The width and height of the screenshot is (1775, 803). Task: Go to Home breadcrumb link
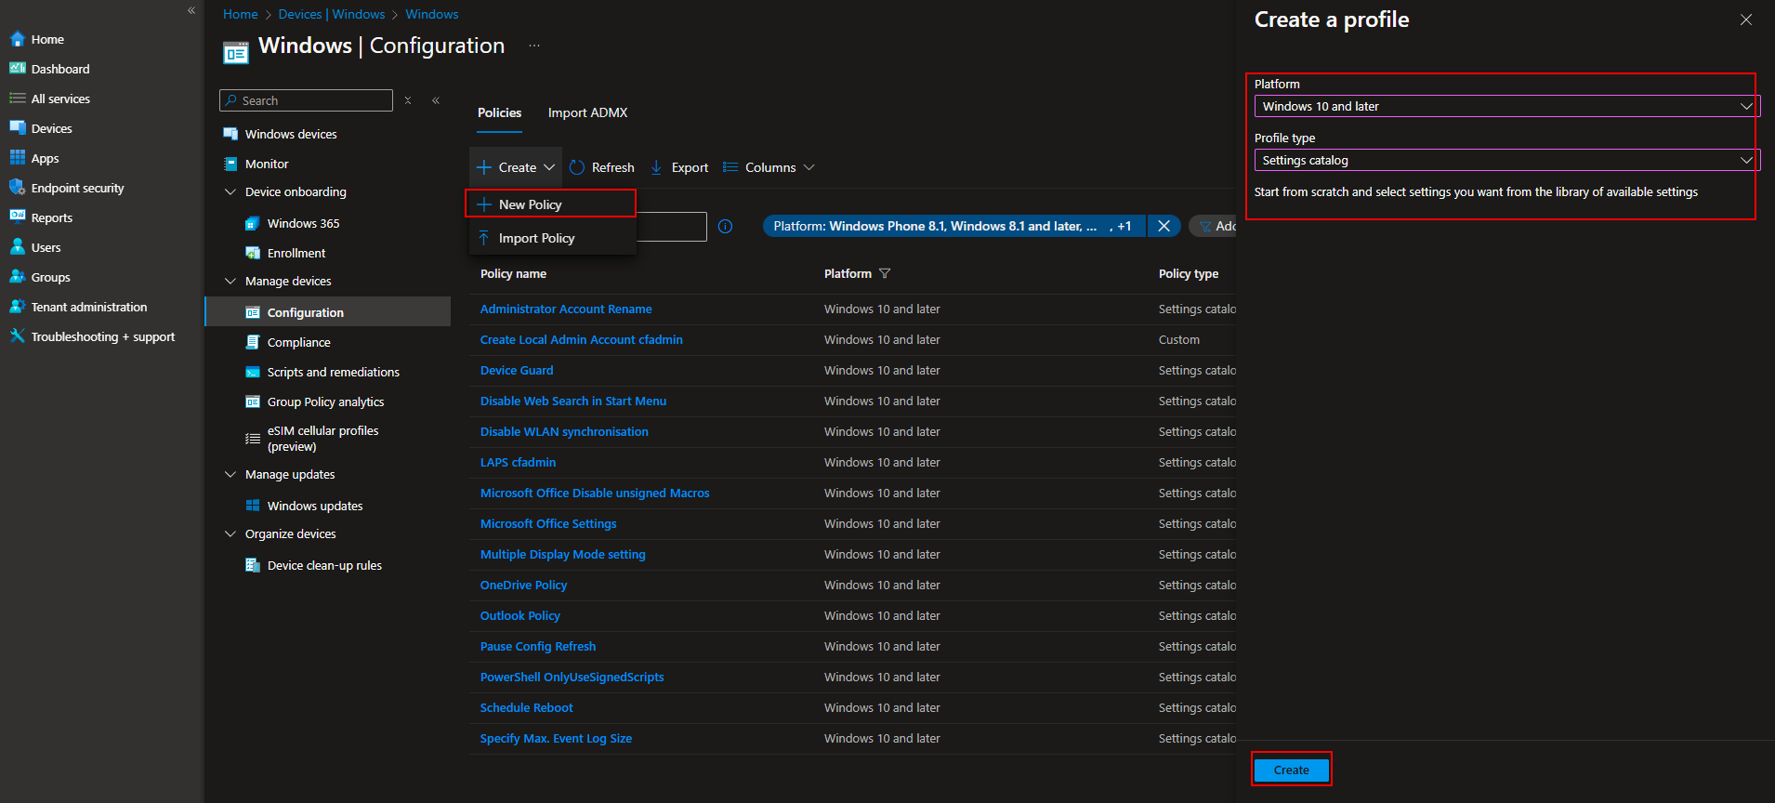240,14
